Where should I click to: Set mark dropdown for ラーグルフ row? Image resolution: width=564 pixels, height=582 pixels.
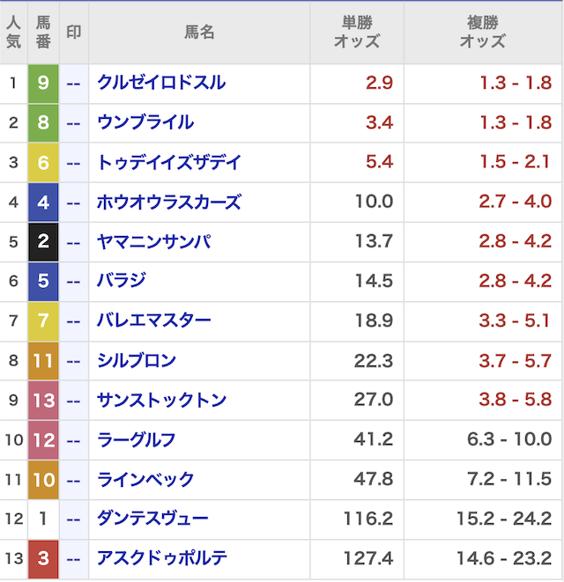click(x=74, y=439)
